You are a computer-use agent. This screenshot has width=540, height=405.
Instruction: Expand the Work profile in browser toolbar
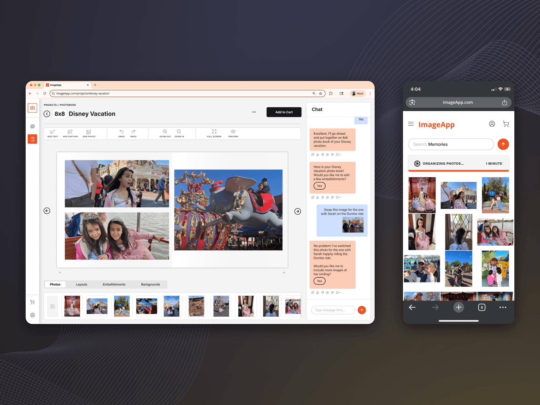point(357,93)
